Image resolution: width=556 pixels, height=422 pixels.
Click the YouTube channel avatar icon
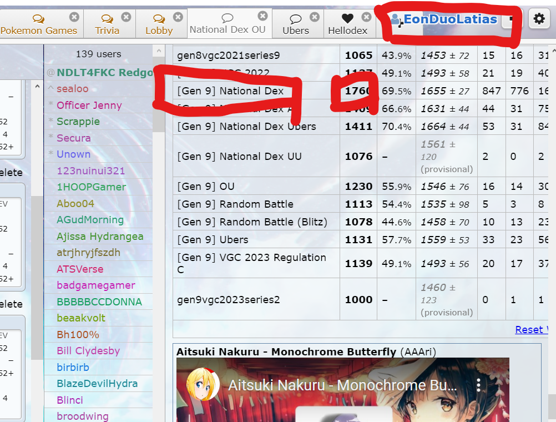(x=203, y=385)
